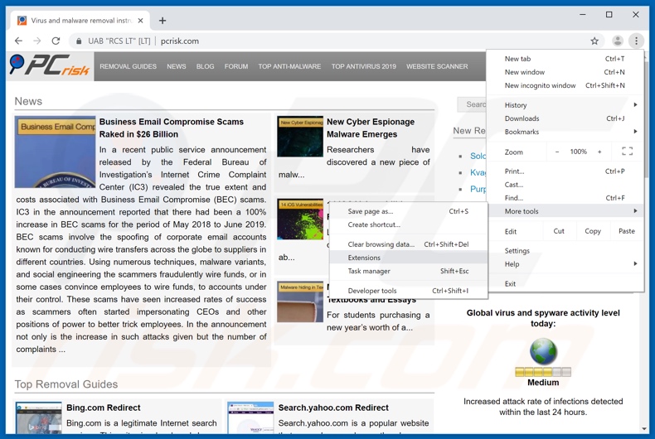Click Cut in the Edit row
Viewport: 655px width, 439px height.
559,231
